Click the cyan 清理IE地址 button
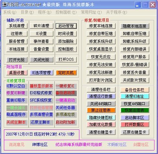 click(x=135, y=96)
